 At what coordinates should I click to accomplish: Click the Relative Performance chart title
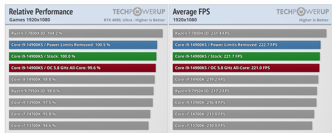pos(41,12)
